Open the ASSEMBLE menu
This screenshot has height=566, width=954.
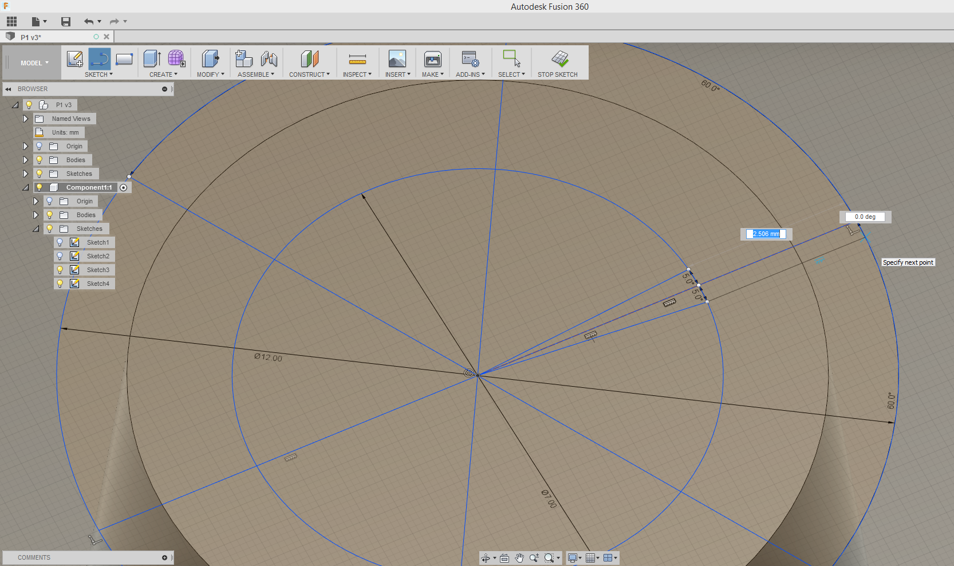(255, 74)
